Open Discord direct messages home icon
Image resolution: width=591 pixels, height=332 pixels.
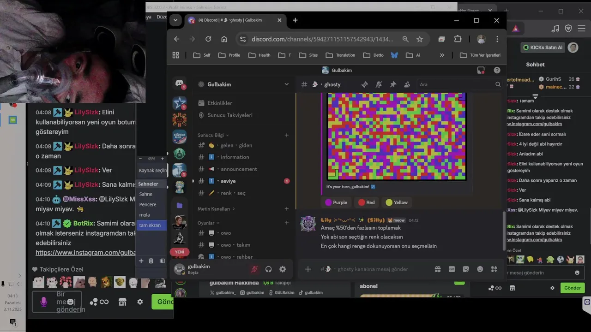click(180, 83)
